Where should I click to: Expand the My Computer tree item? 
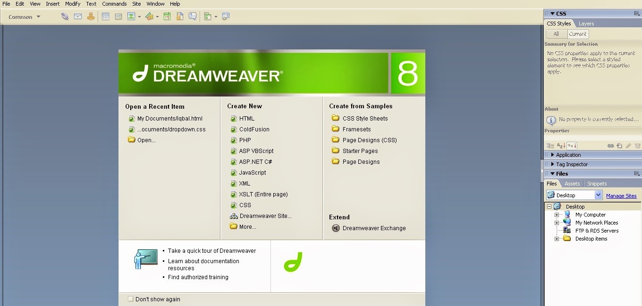tap(556, 214)
